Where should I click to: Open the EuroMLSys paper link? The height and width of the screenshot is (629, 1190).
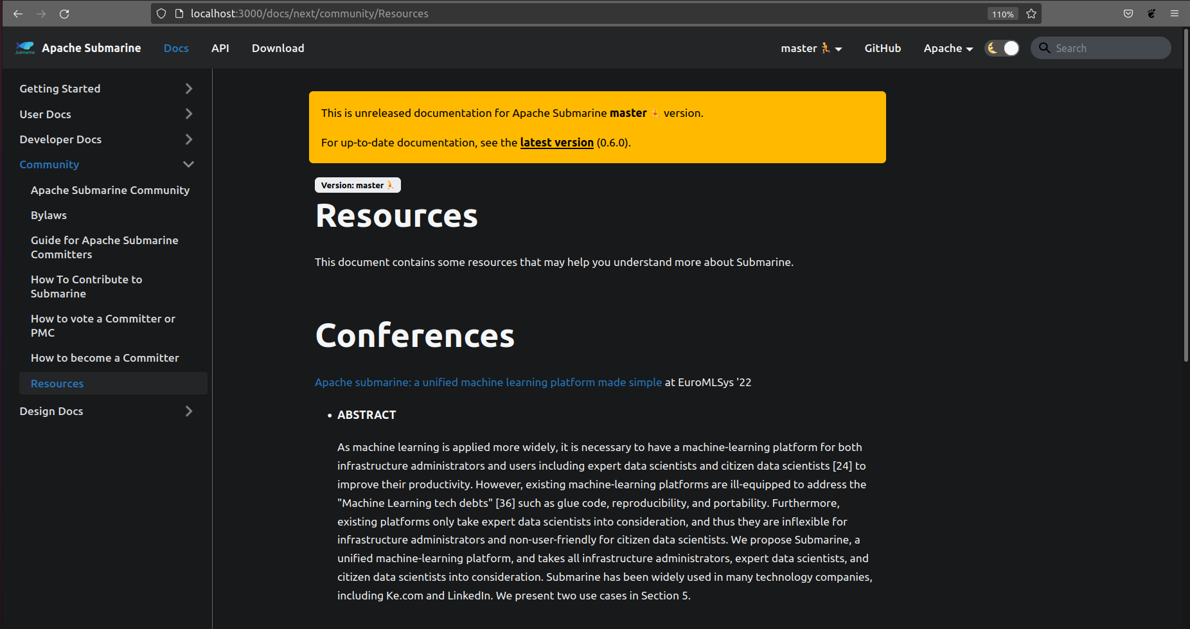[x=488, y=382]
